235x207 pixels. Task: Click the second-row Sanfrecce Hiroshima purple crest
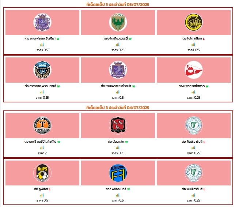(x=118, y=70)
